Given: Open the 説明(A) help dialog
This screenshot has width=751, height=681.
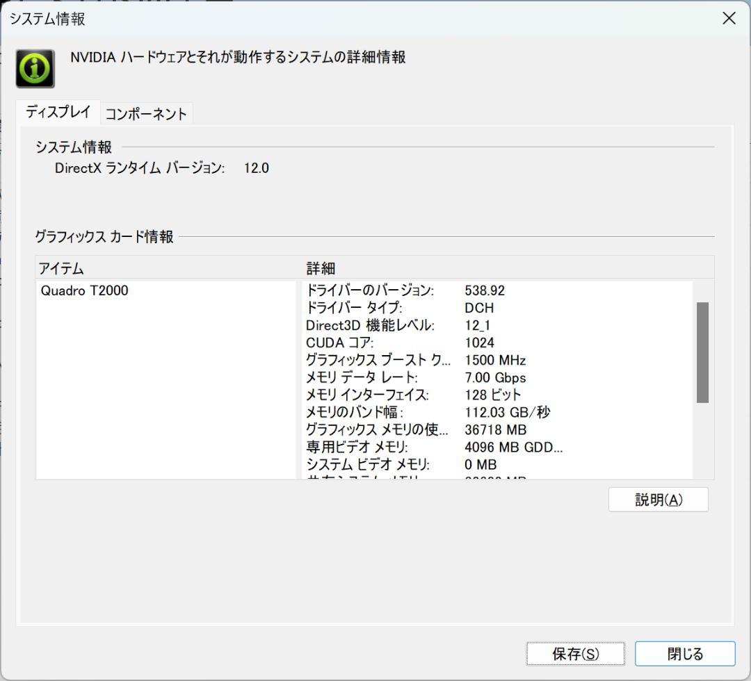Looking at the screenshot, I should (x=658, y=499).
